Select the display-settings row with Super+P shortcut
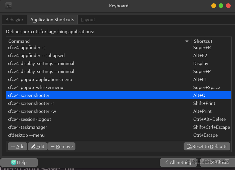The image size is (235, 170). click(x=119, y=72)
